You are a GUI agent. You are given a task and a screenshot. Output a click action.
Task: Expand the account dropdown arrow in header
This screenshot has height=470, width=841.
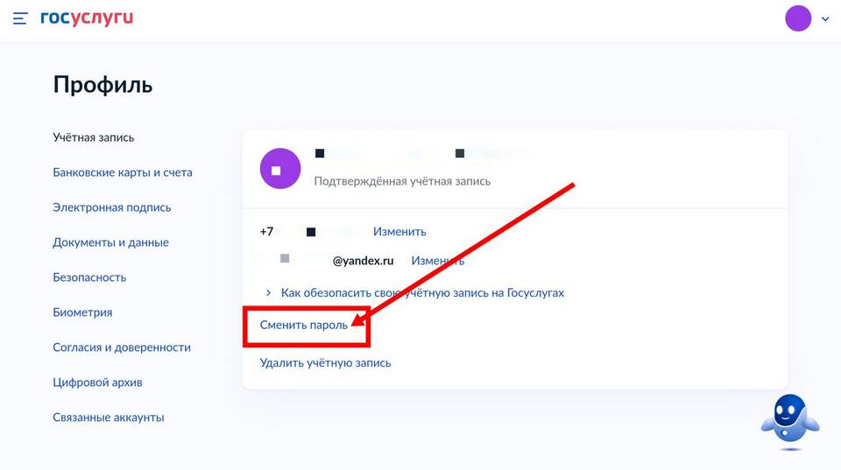pos(825,19)
